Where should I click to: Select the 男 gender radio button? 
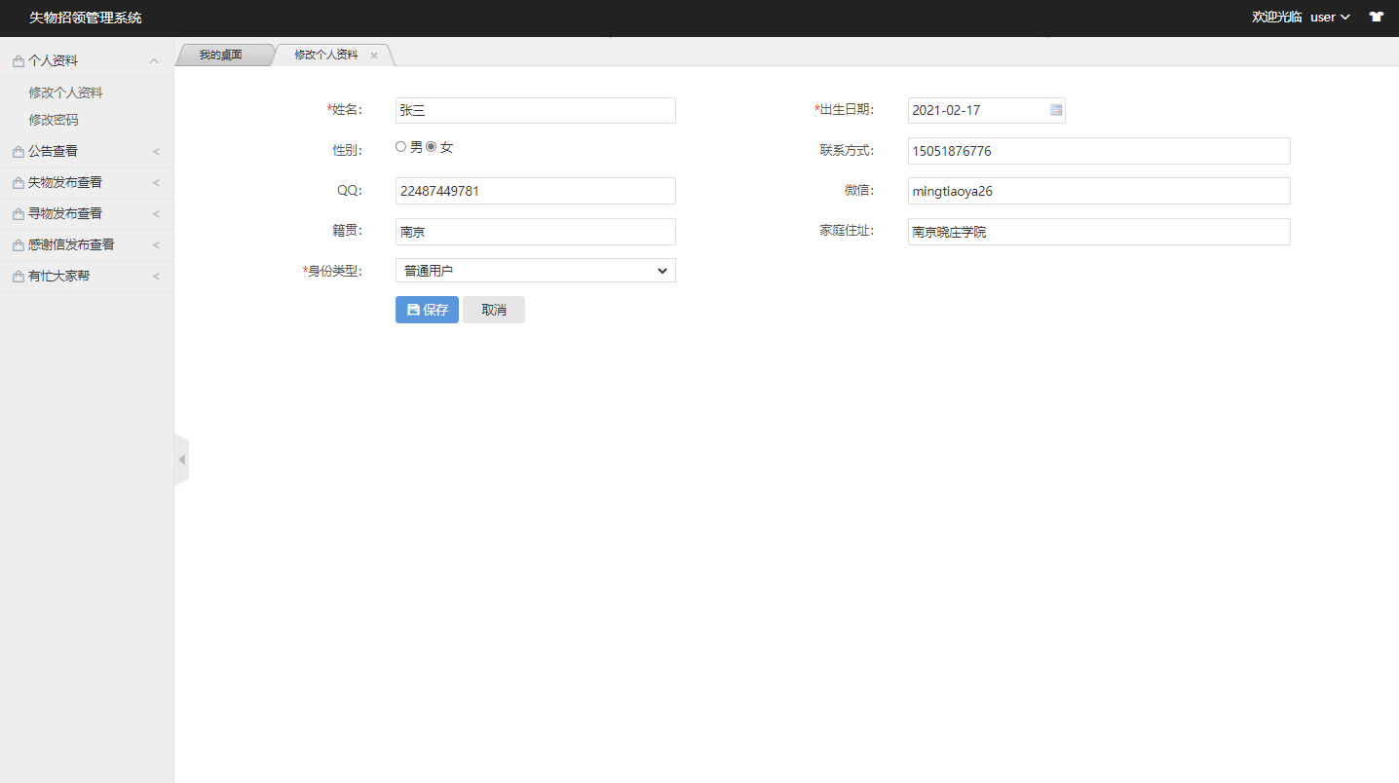point(400,146)
